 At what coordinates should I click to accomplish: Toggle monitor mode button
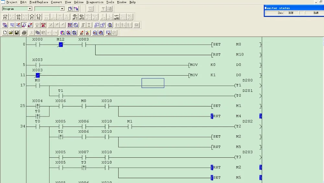tap(24, 25)
